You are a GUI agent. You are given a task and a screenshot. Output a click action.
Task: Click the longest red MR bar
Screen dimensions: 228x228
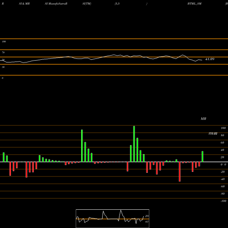(180, 171)
